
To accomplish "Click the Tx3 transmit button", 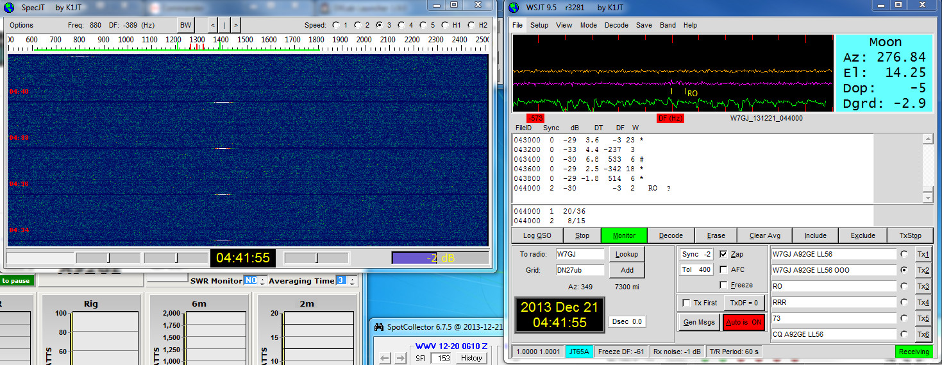I will (x=923, y=286).
